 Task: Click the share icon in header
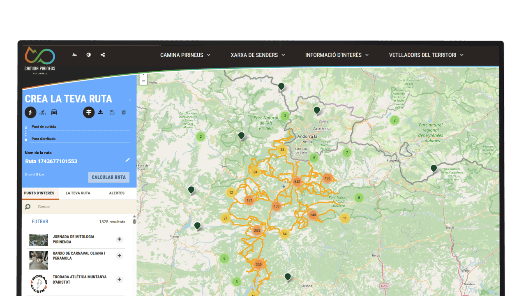point(103,55)
